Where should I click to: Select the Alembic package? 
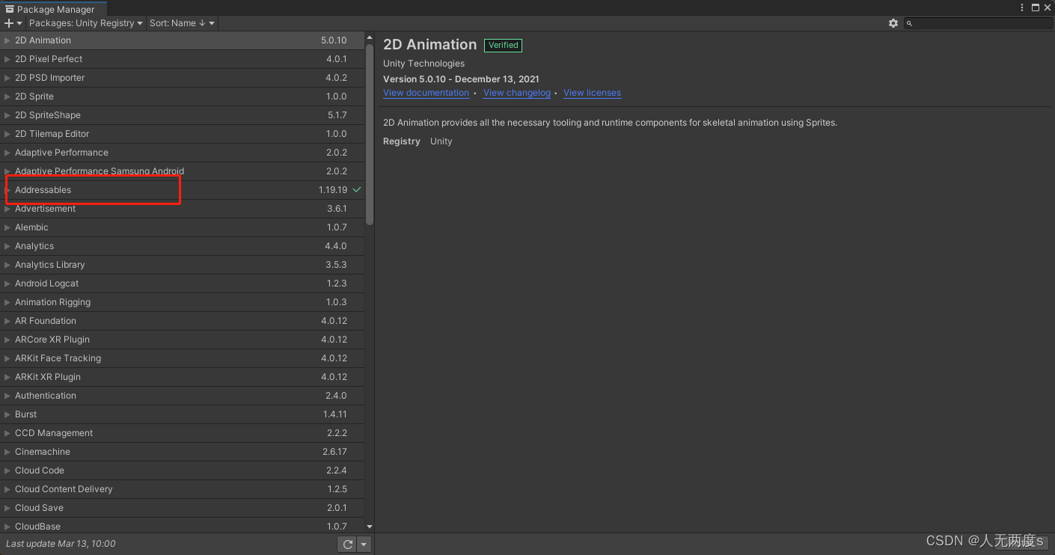tap(183, 227)
